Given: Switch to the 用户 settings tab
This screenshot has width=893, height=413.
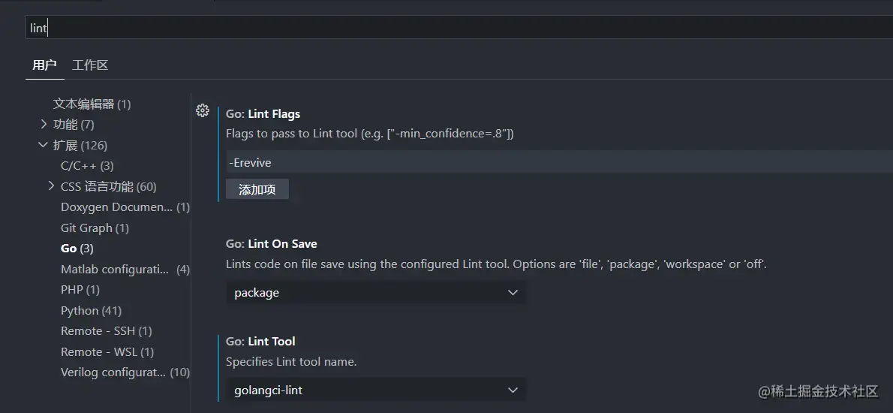Looking at the screenshot, I should click(44, 65).
